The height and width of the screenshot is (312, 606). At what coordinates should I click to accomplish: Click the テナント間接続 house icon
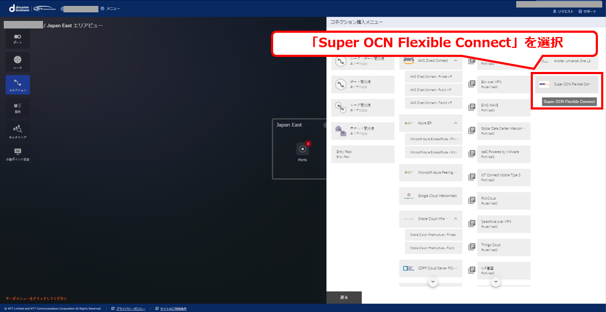point(340,130)
